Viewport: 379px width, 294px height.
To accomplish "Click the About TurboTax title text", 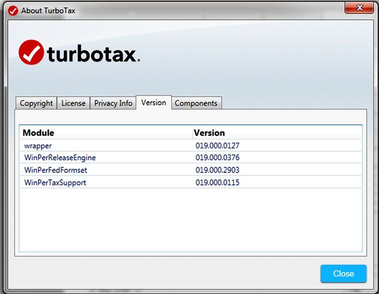I will 48,11.
